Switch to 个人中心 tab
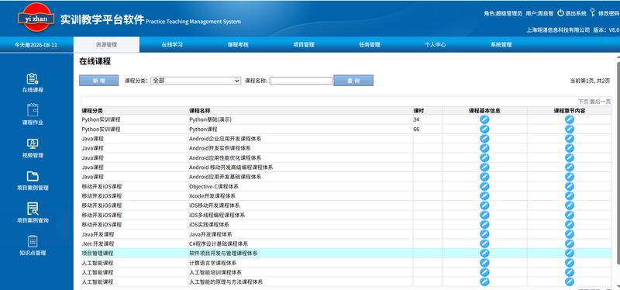The width and height of the screenshot is (620, 290). pyautogui.click(x=436, y=45)
